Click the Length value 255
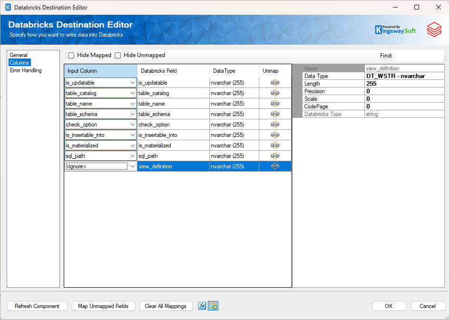The height and width of the screenshot is (320, 450). pyautogui.click(x=404, y=84)
